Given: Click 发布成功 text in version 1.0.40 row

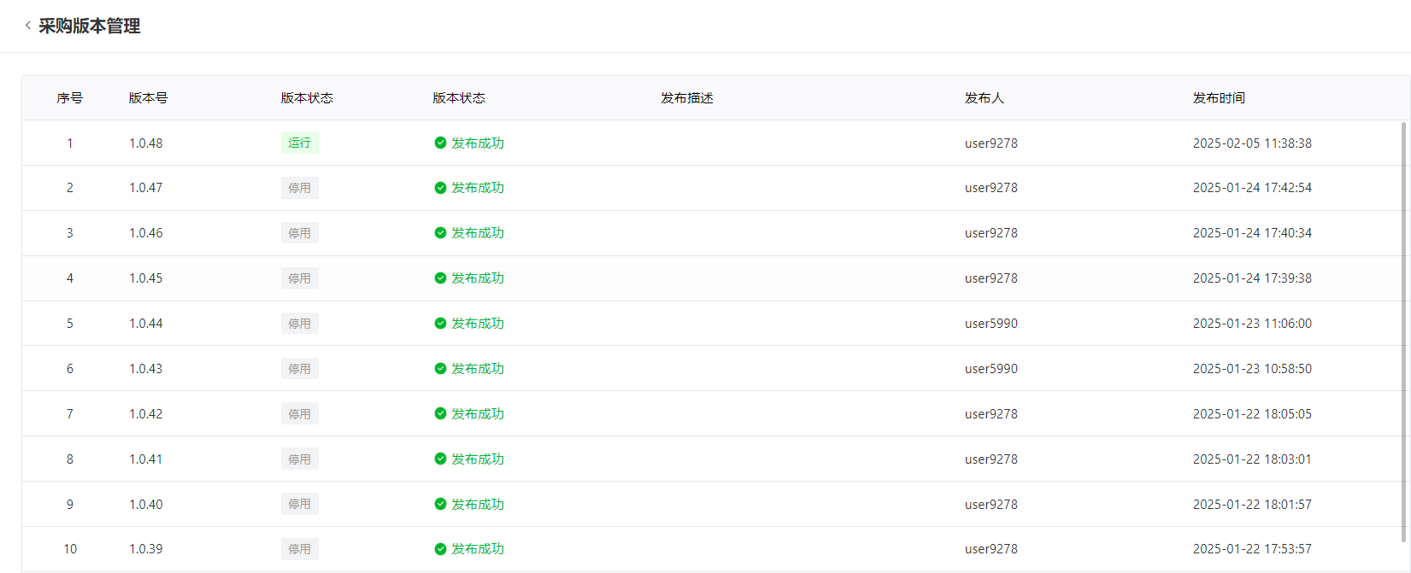Looking at the screenshot, I should click(x=478, y=505).
